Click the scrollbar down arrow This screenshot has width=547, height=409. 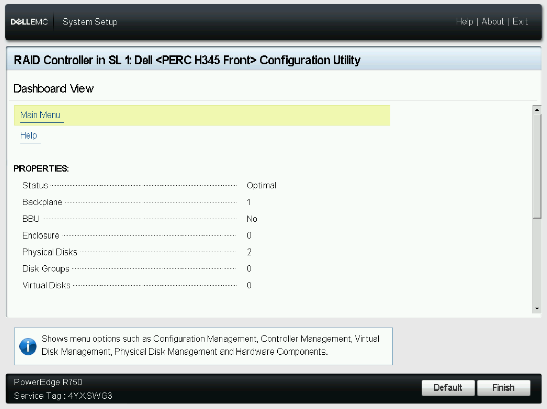(x=537, y=308)
